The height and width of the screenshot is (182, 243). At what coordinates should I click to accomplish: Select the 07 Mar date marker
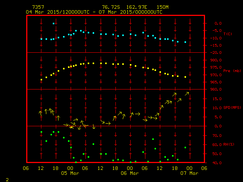click(x=189, y=173)
